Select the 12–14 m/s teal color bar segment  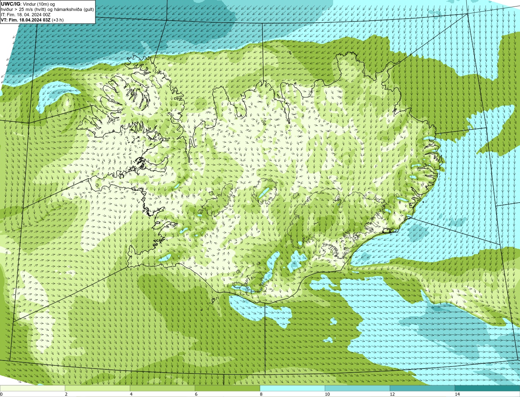pyautogui.click(x=422, y=388)
